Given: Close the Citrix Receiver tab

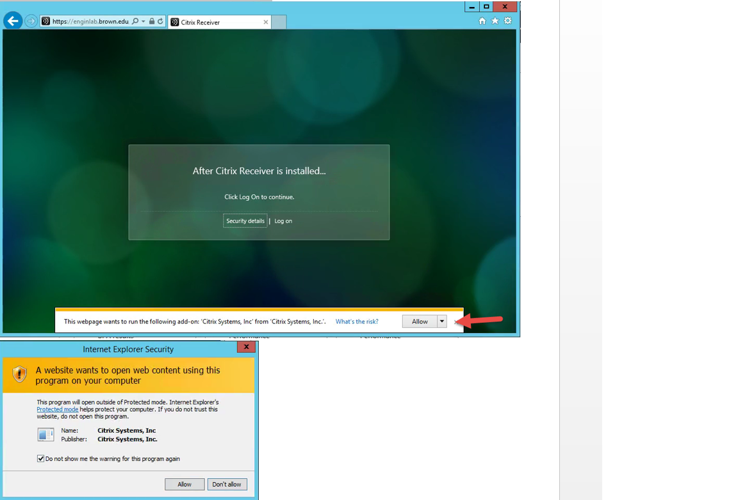Looking at the screenshot, I should 266,22.
